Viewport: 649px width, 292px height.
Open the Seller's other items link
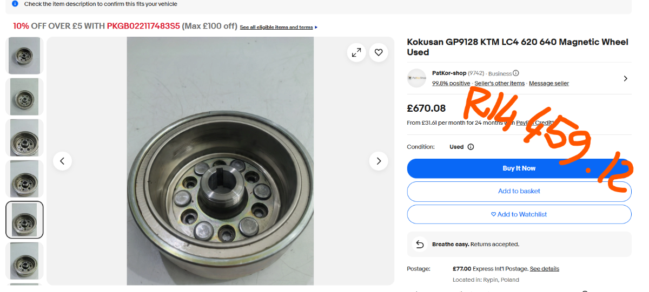499,84
